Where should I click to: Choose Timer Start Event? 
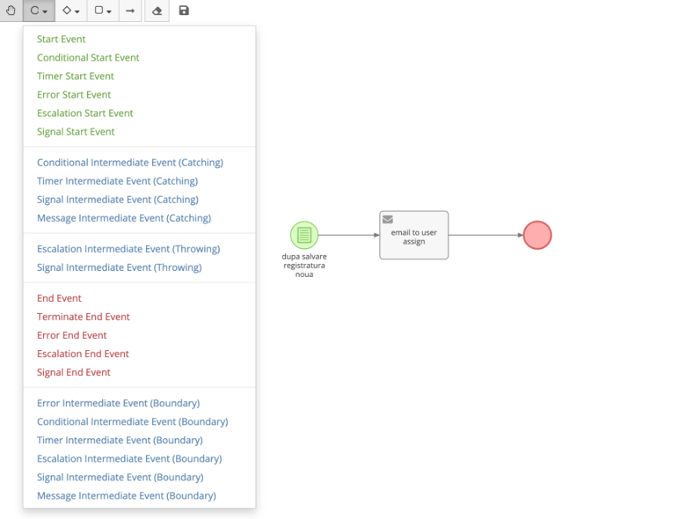tap(76, 76)
